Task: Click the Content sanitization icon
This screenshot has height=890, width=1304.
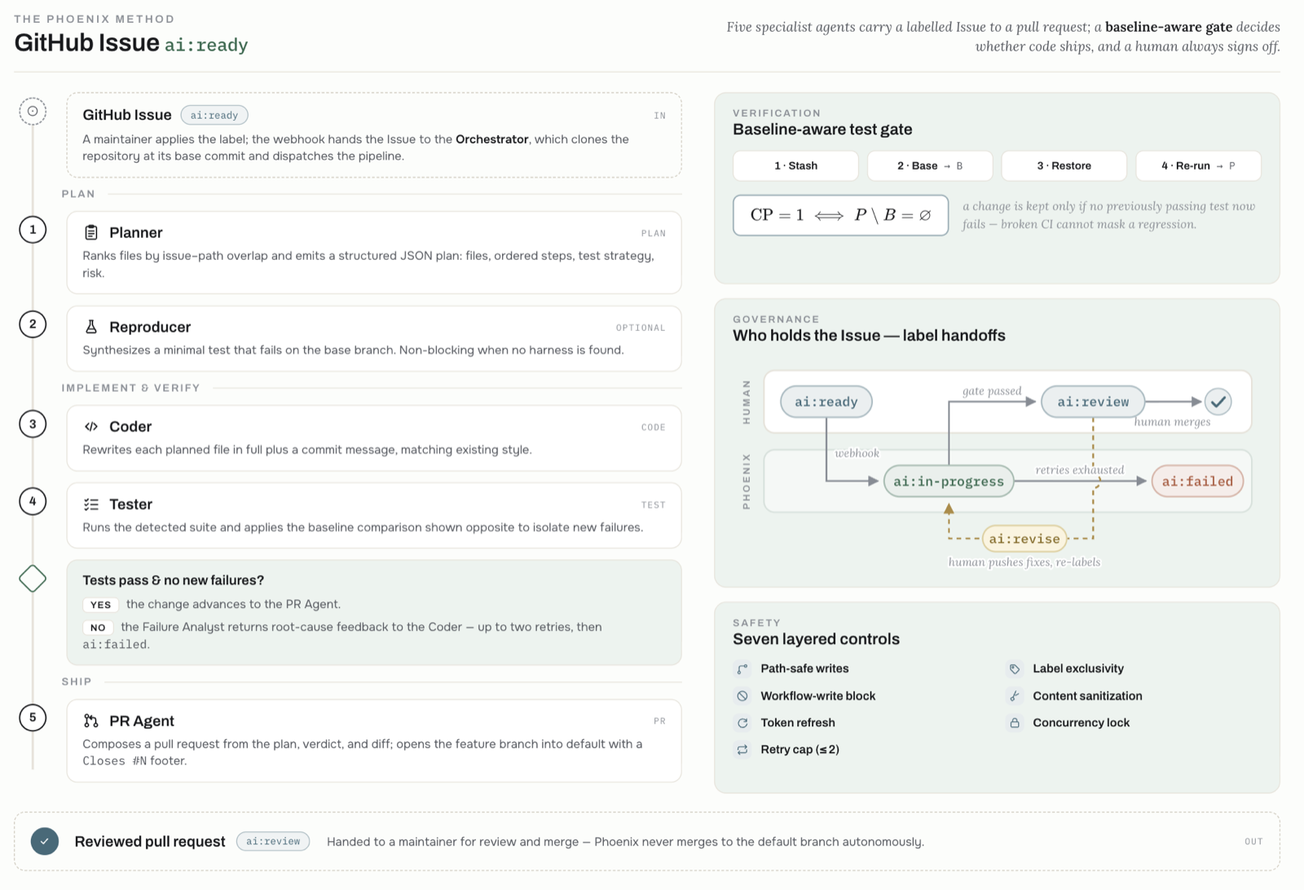Action: [x=1015, y=696]
